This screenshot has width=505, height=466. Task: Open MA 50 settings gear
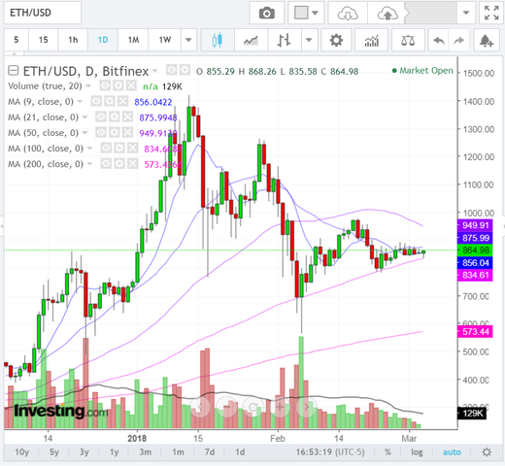pyautogui.click(x=115, y=132)
